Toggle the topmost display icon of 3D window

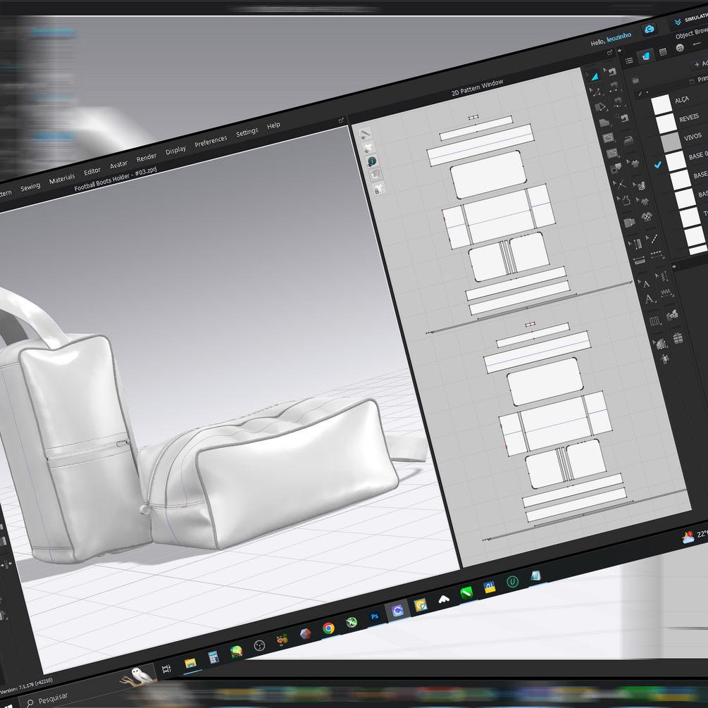point(366,134)
